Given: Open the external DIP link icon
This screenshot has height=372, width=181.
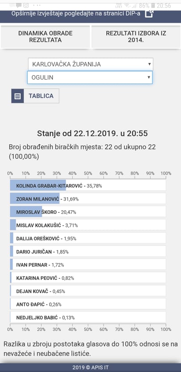Looking at the screenshot, I should pos(149,13).
